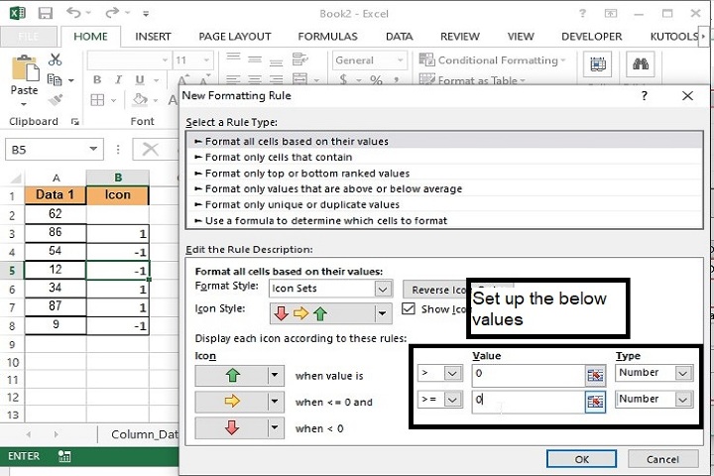This screenshot has width=714, height=476.
Task: Switch to the INSERT tab
Action: [153, 37]
